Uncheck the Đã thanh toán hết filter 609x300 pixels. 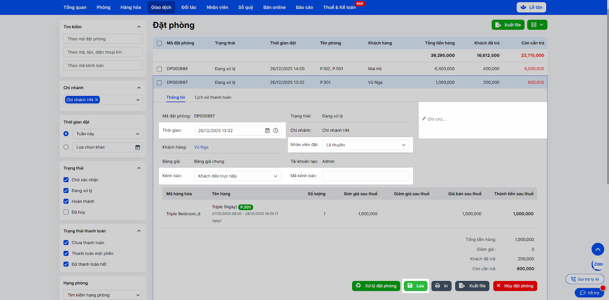(66, 264)
